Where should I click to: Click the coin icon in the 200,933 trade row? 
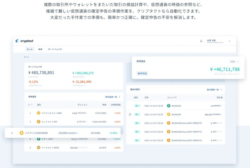click(169, 114)
